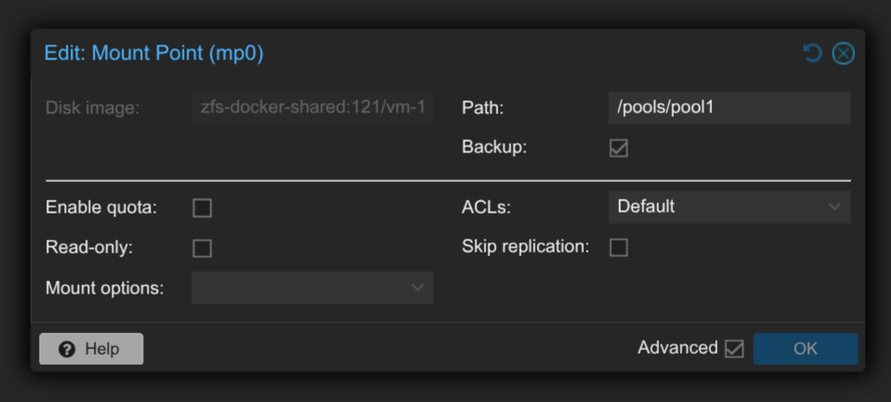Click the Skip replication label
This screenshot has height=402, width=891.
(525, 247)
